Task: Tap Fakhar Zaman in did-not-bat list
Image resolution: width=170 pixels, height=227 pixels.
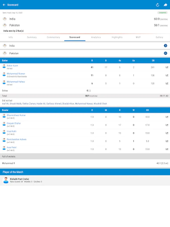Action: point(29,104)
